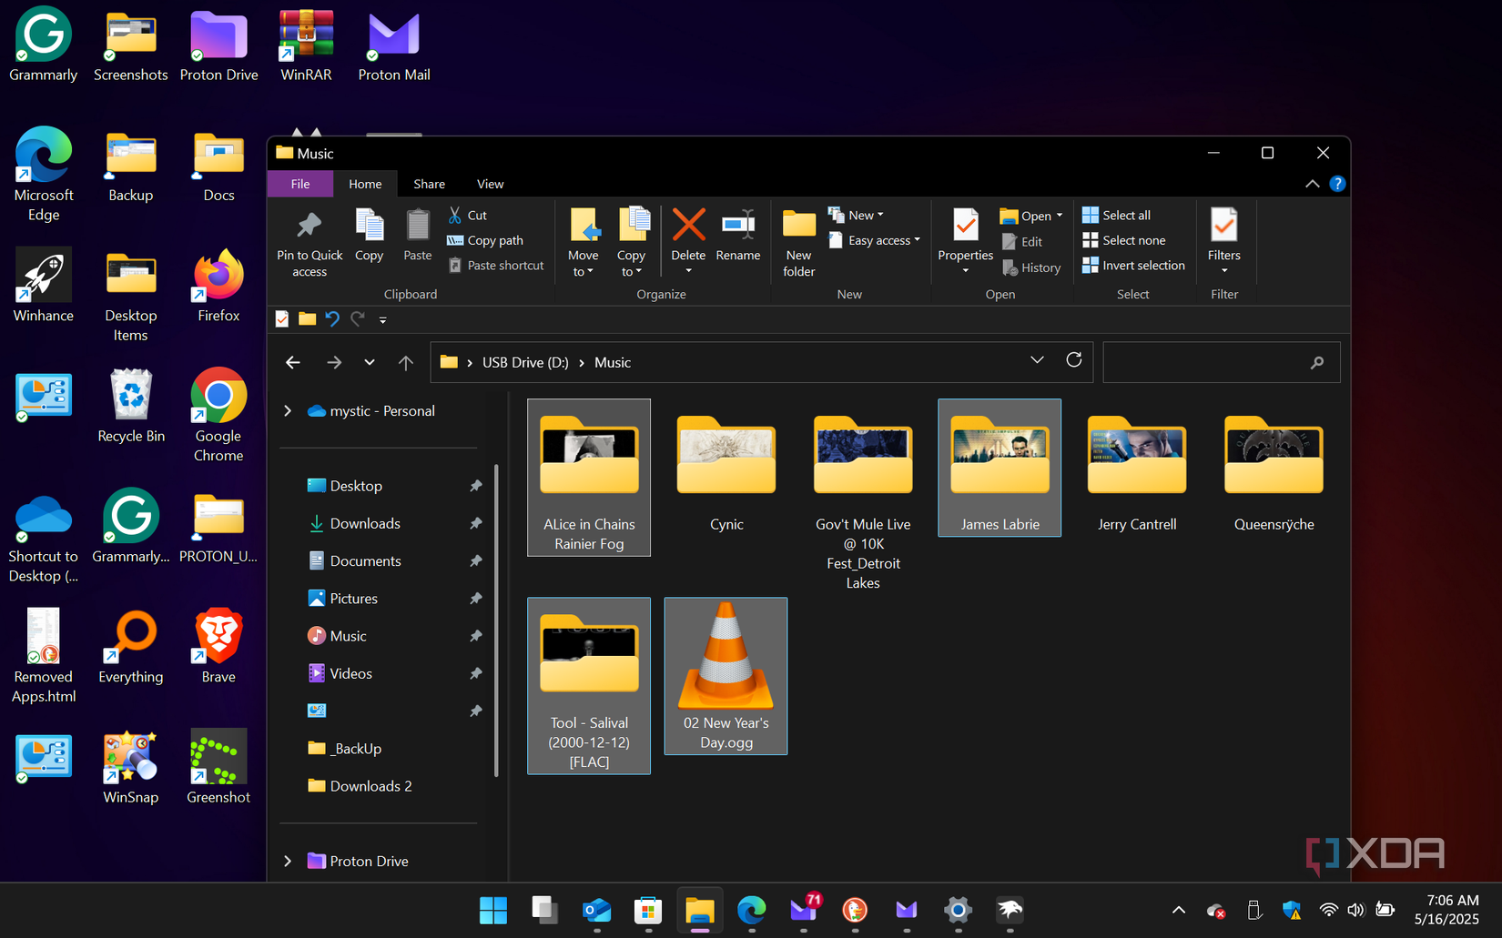Click the Filters ribbon icon
Screen dimensions: 1502x938
click(1224, 225)
